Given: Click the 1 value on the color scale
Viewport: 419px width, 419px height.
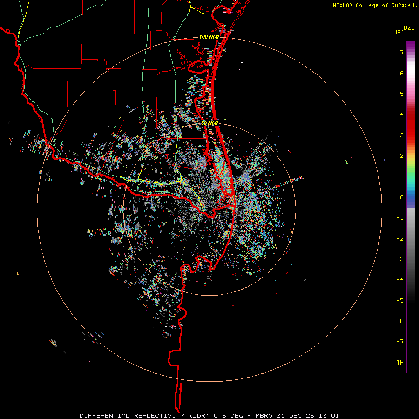Looking at the screenshot, I should [402, 176].
